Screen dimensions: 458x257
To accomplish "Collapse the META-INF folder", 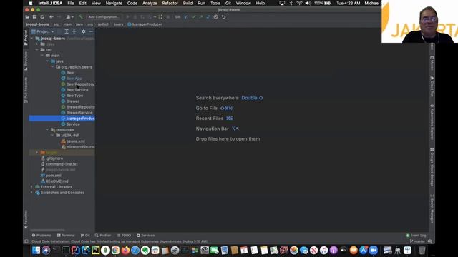I will coord(52,136).
